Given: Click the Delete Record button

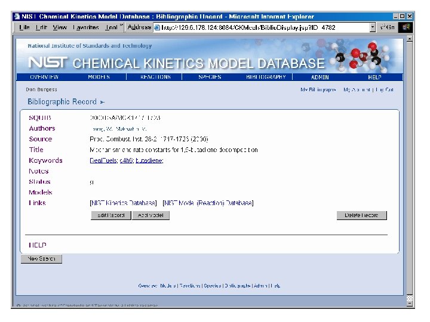Looking at the screenshot, I should 362,215.
